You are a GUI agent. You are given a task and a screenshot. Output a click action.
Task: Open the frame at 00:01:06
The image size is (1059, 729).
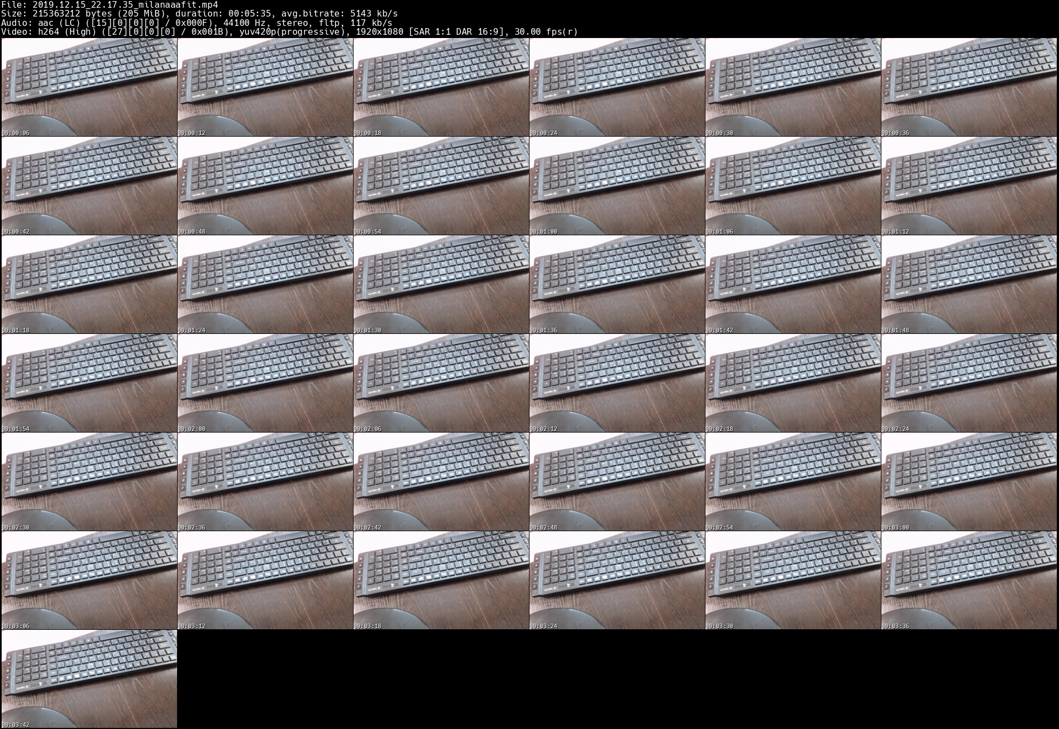coord(793,186)
